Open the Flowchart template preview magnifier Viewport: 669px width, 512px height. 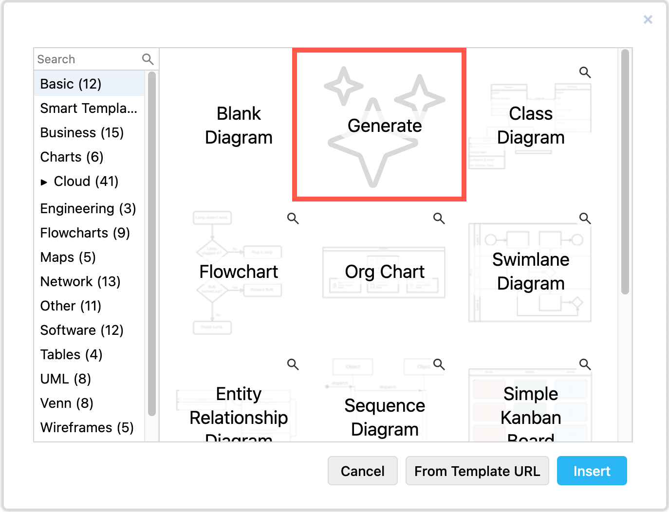pos(293,218)
